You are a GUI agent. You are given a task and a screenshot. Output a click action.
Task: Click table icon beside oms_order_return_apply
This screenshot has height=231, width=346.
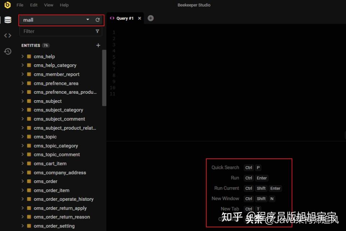point(29,208)
